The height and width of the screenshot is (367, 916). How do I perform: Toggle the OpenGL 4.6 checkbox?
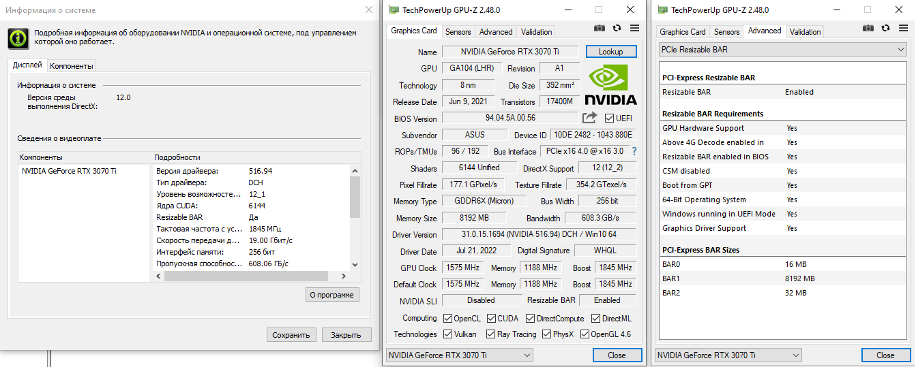(x=584, y=334)
